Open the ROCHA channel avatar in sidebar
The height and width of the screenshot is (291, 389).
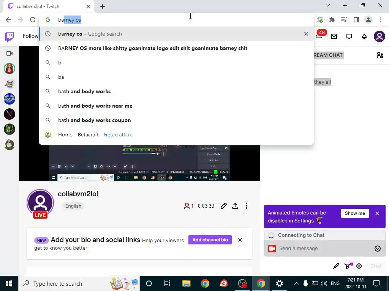tap(9, 99)
